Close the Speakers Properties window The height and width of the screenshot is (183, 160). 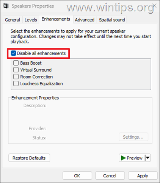click(155, 6)
